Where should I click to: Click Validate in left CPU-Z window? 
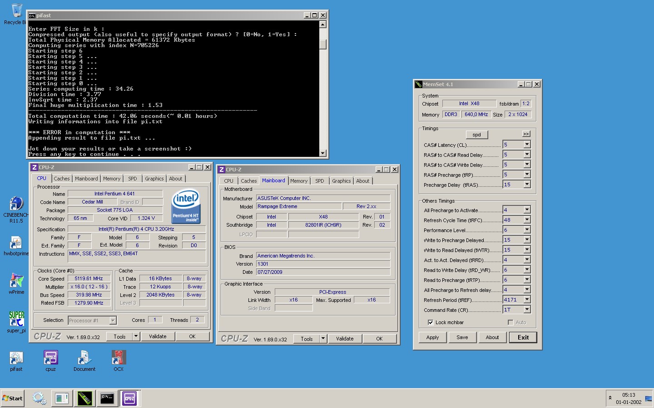tap(158, 336)
